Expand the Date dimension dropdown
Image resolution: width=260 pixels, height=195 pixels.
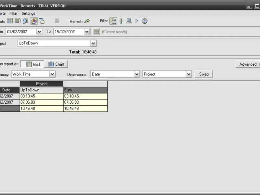coord(137,74)
